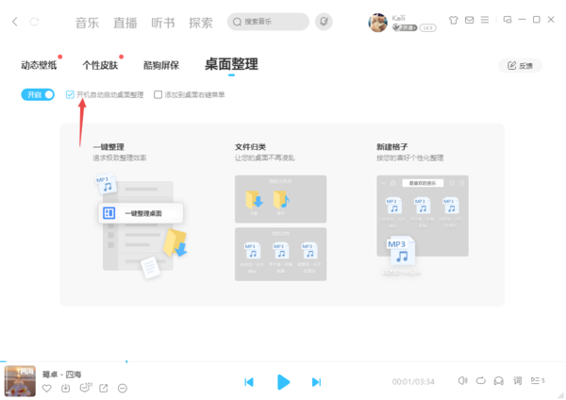Open the 动态壁纸 tab
Screen dimensions: 566x400
(x=39, y=65)
